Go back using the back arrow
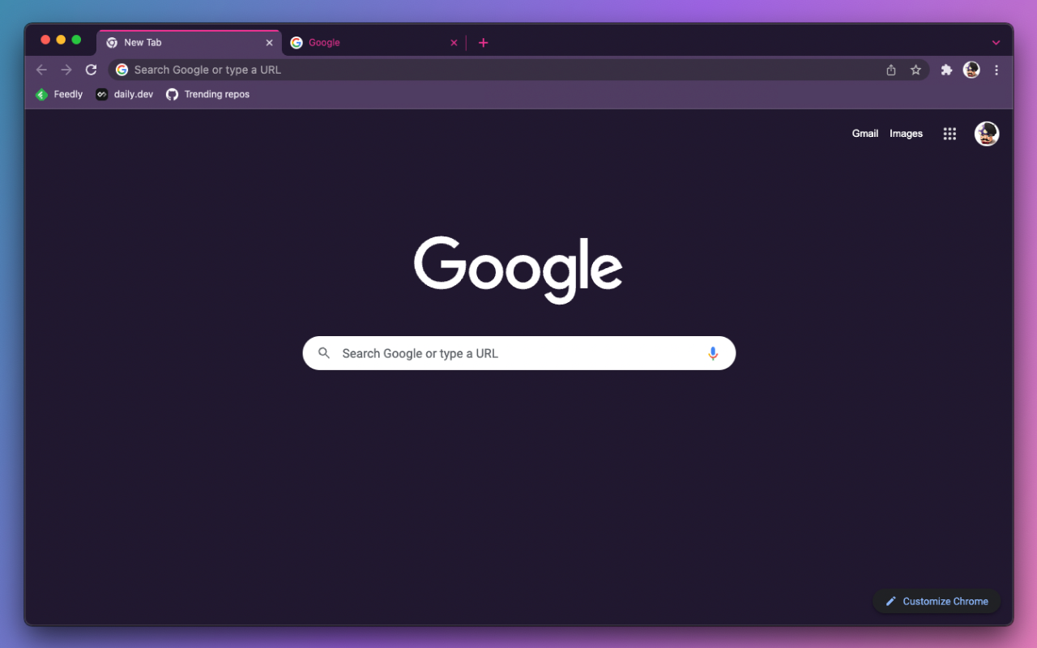The width and height of the screenshot is (1037, 648). [x=41, y=70]
